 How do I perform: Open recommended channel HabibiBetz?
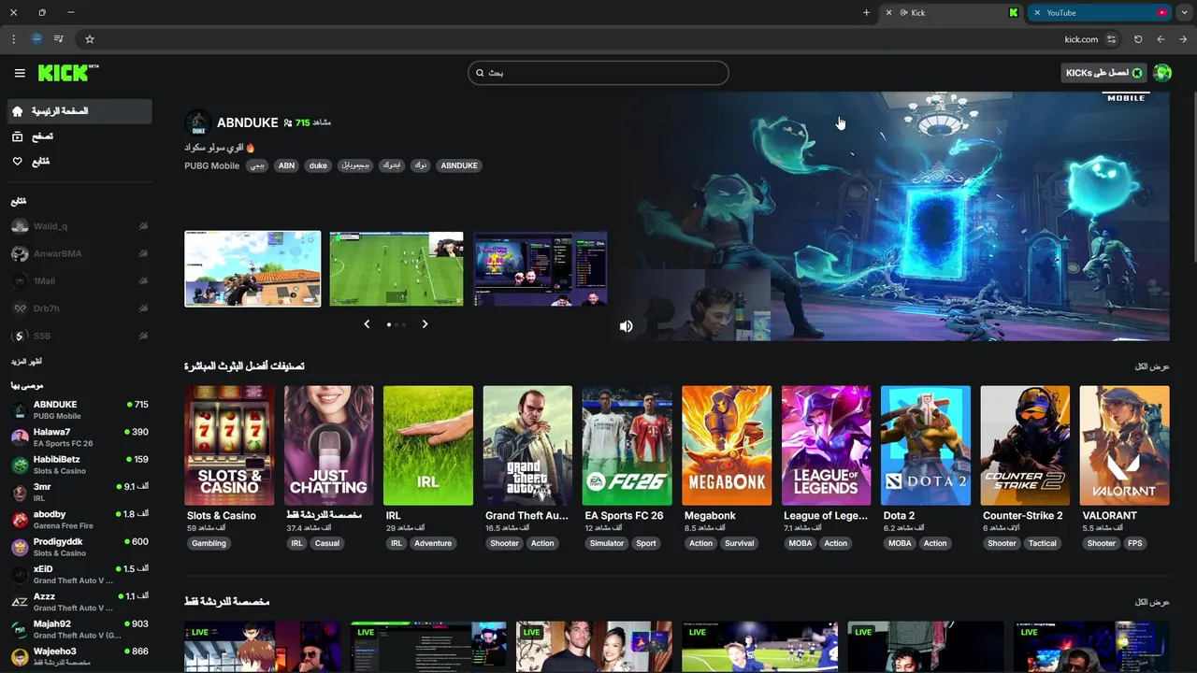click(79, 465)
